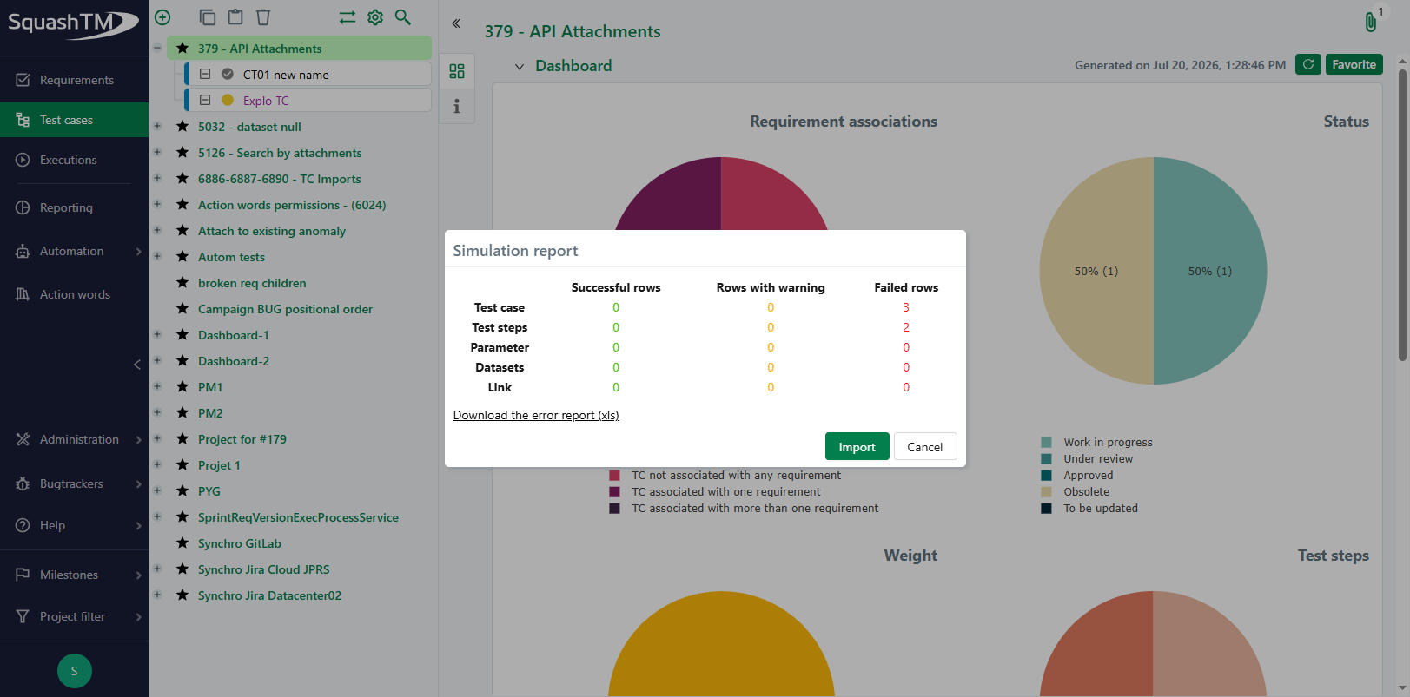The image size is (1410, 697).
Task: Open Requirements workspace
Action: (x=74, y=80)
